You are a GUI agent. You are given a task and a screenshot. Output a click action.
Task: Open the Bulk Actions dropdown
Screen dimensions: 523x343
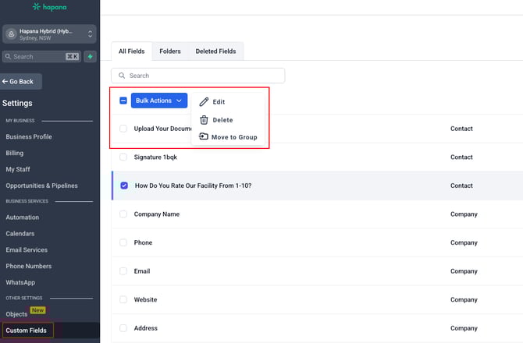tap(159, 101)
